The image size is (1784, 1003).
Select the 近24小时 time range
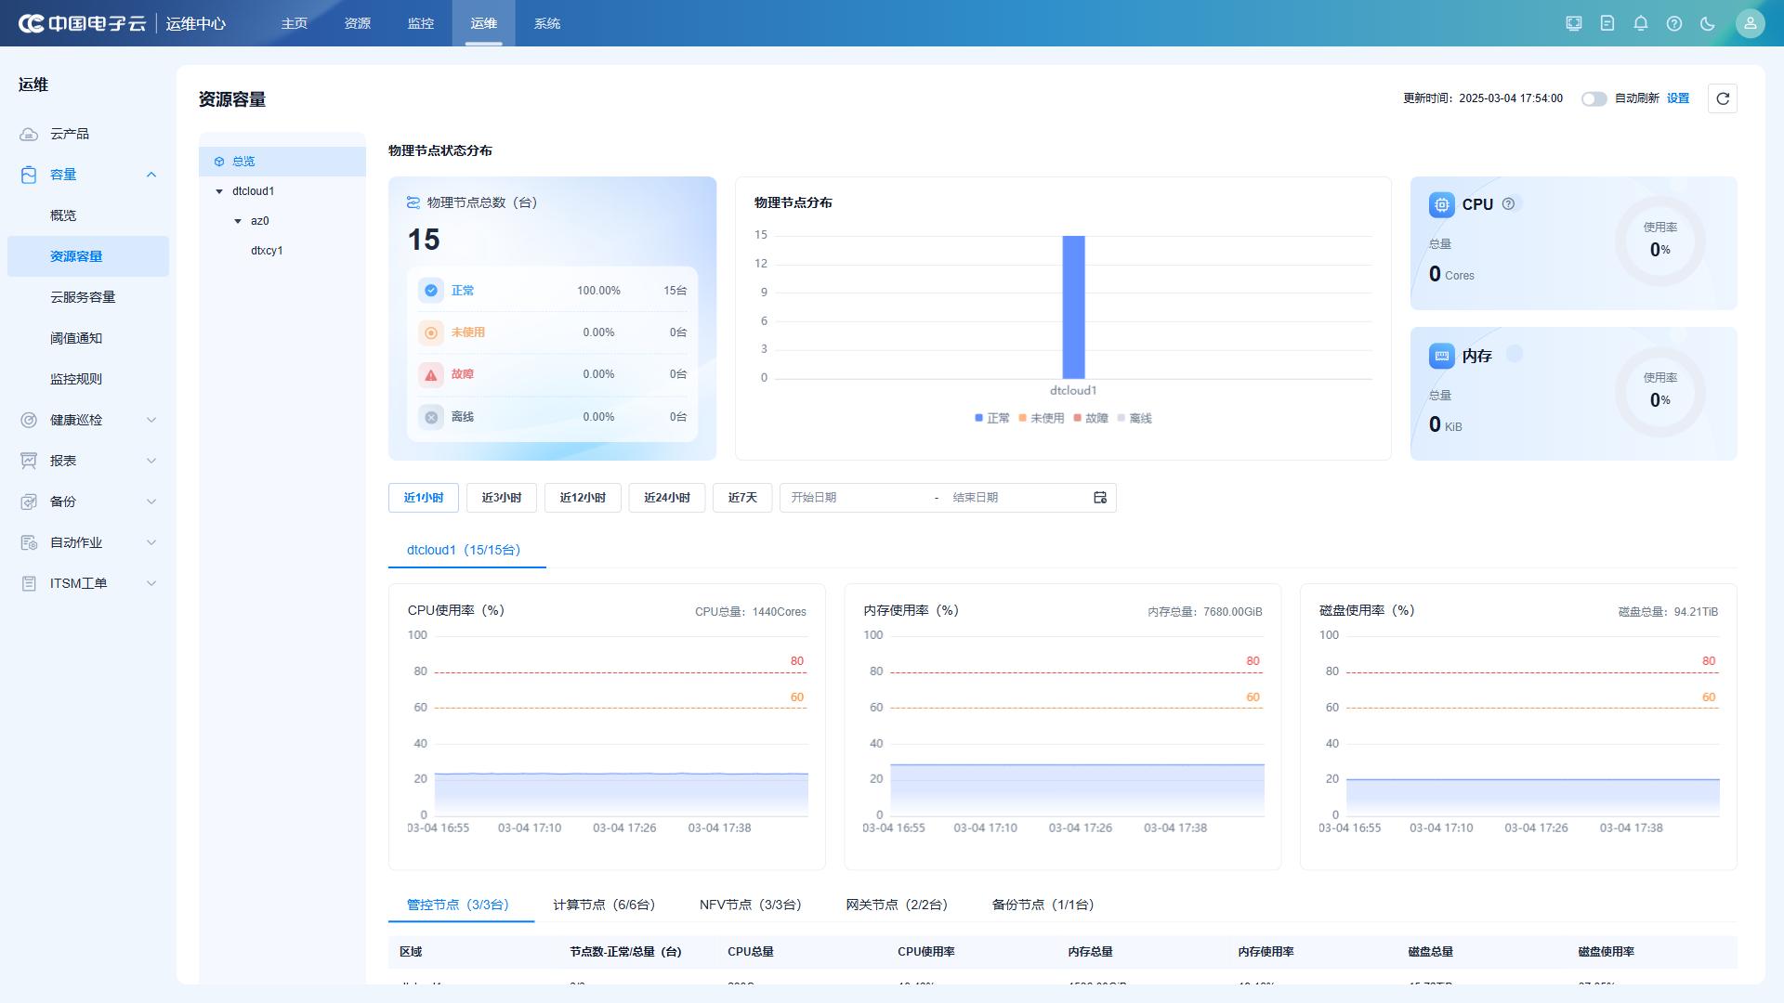[667, 498]
